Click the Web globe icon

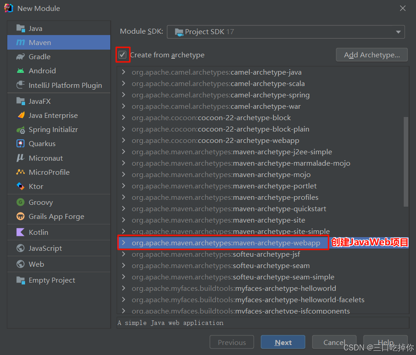(x=21, y=264)
